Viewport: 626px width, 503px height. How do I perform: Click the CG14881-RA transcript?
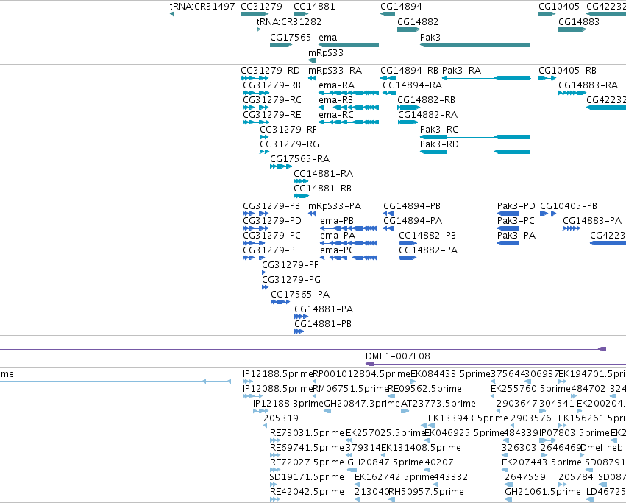tap(301, 181)
